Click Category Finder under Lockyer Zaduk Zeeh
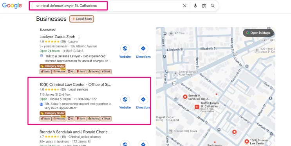The height and width of the screenshot is (146, 291). 52,66
